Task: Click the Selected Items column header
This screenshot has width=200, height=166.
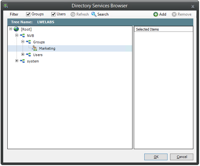Action: click(x=163, y=29)
